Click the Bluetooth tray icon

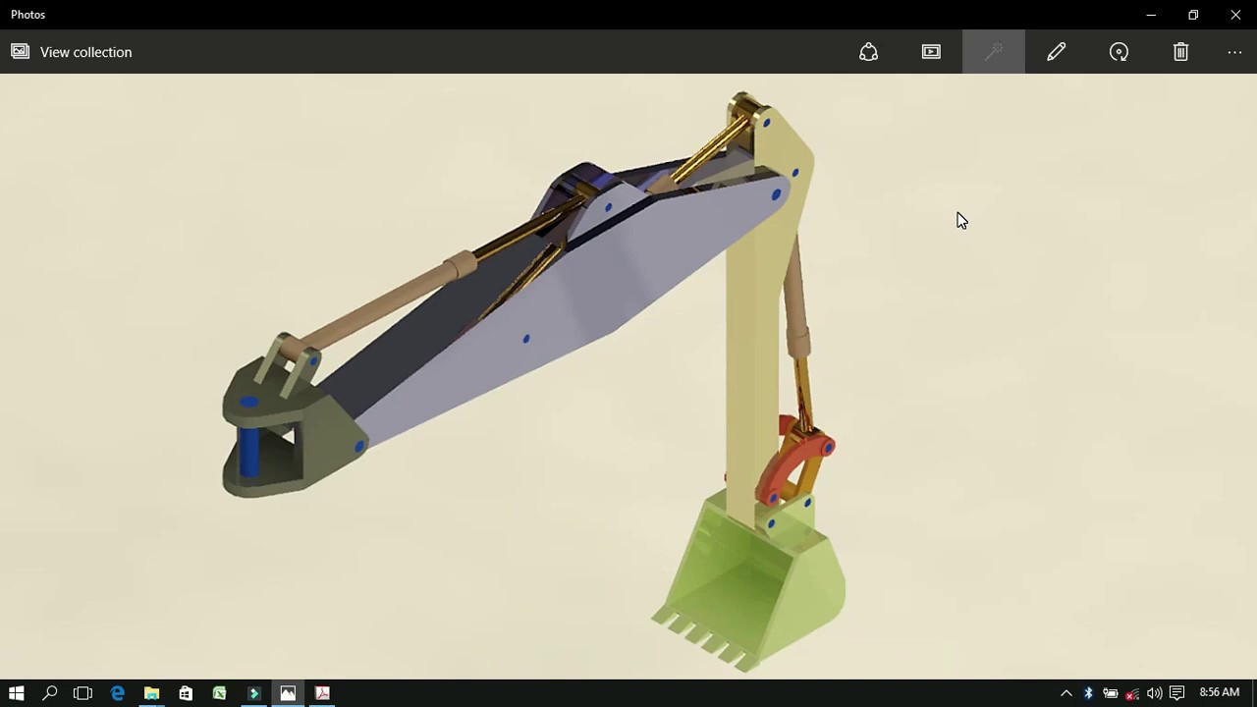pos(1088,693)
